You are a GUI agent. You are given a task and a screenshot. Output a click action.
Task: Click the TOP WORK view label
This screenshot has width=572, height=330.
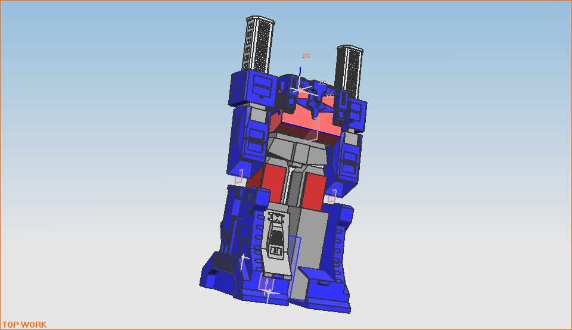[x=24, y=325]
